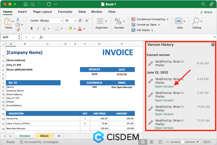Open the Search magnifier in title bar

(x=203, y=4)
